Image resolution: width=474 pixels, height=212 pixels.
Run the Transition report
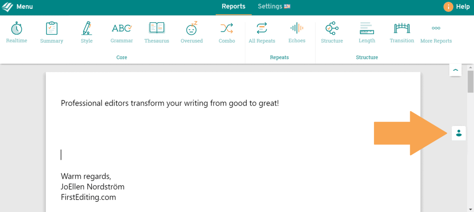pos(402,29)
